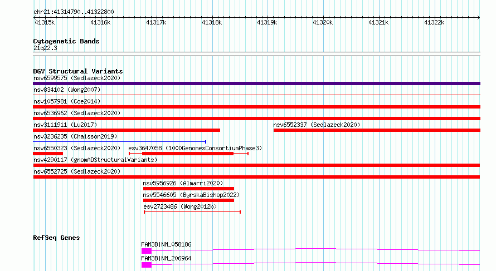
Task: Select the red nsv3111911 variant bar
Action: click(127, 130)
